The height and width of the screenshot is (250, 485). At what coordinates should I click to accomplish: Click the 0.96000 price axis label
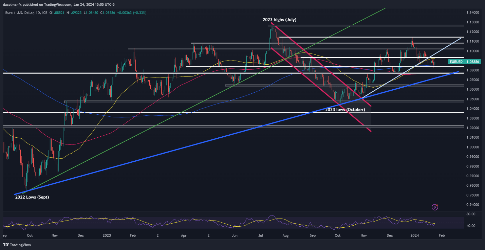(473, 186)
